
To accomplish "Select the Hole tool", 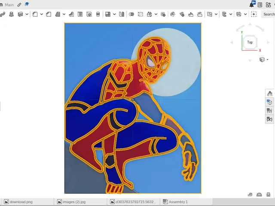I will coord(89,14).
